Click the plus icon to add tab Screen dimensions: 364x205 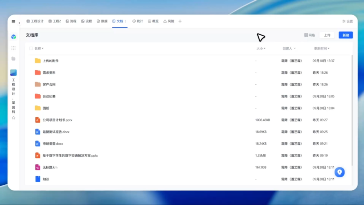pos(180,21)
